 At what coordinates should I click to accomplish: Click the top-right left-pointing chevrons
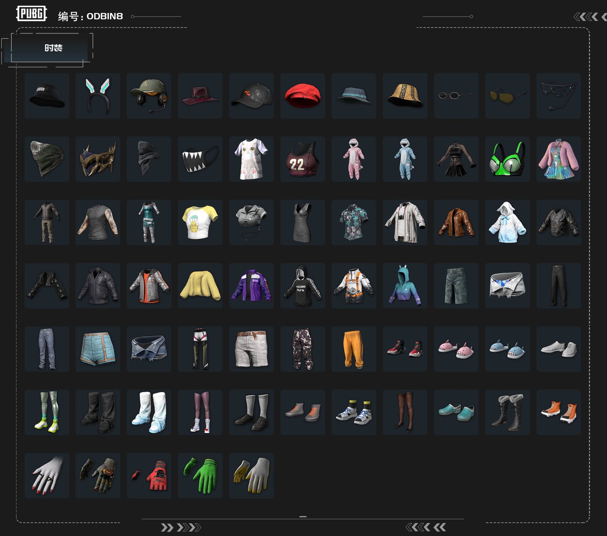(x=590, y=17)
